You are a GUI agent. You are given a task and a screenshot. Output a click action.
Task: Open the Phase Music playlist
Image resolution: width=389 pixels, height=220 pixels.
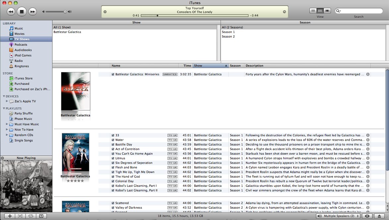click(23, 119)
